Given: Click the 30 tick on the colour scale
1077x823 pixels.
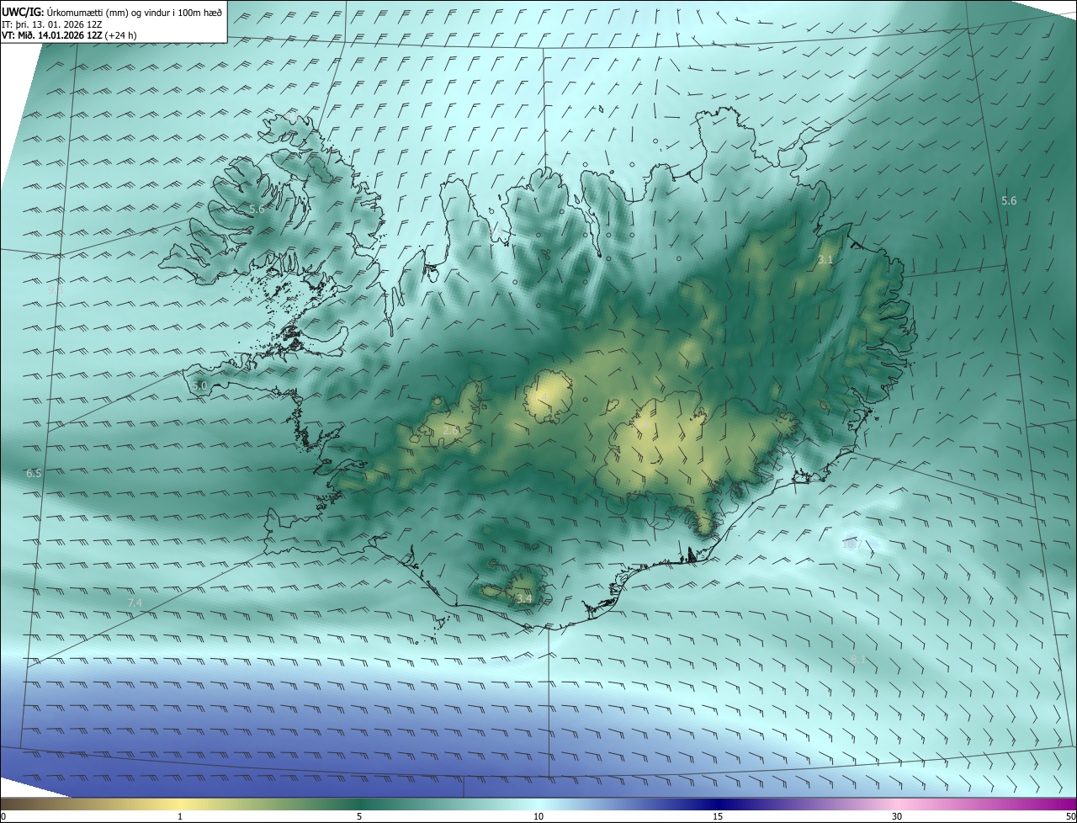Looking at the screenshot, I should 897,816.
